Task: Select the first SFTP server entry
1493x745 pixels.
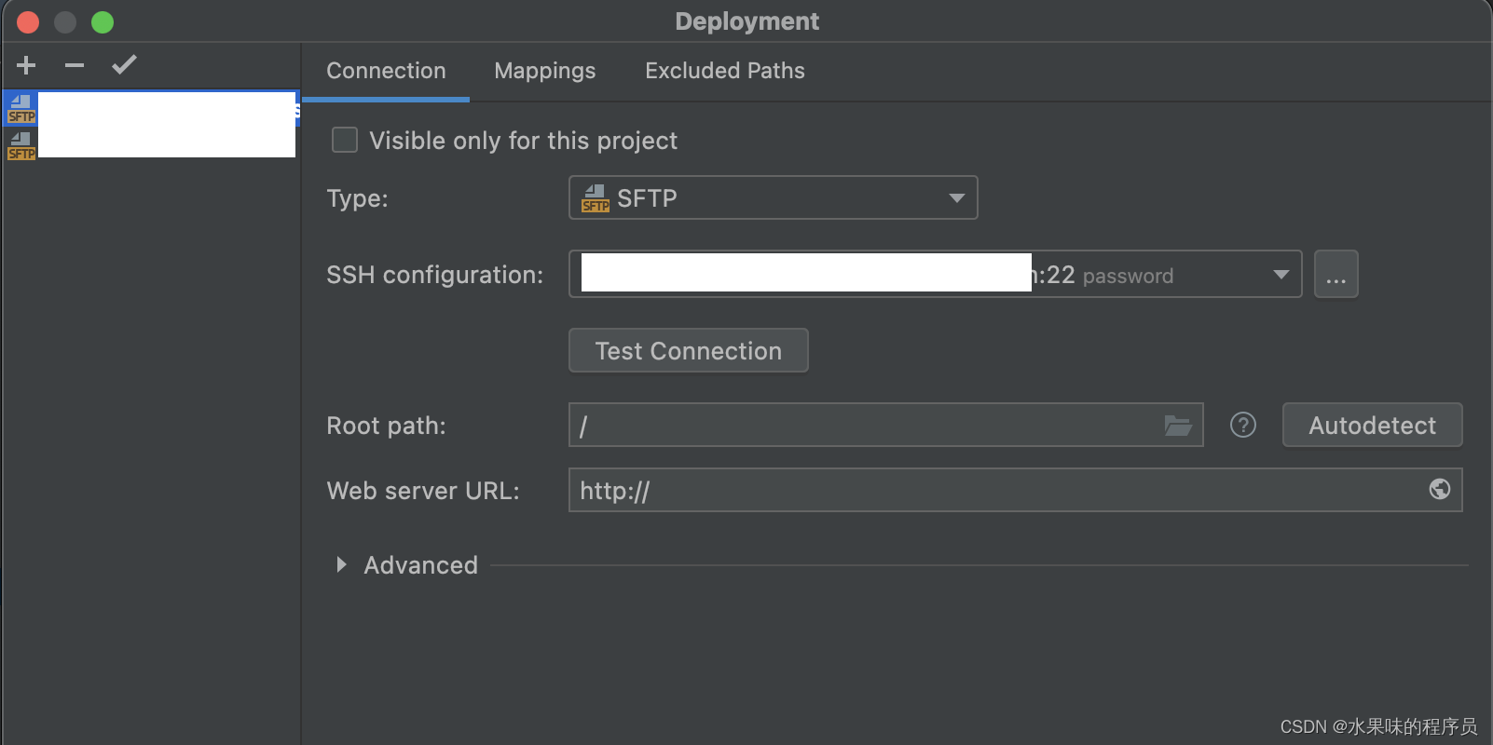Action: tap(151, 108)
